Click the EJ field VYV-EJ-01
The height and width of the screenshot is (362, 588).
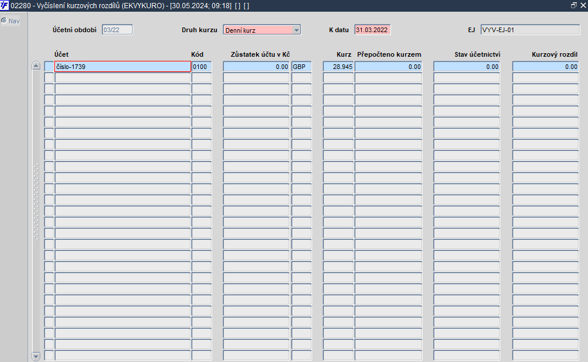pyautogui.click(x=530, y=30)
